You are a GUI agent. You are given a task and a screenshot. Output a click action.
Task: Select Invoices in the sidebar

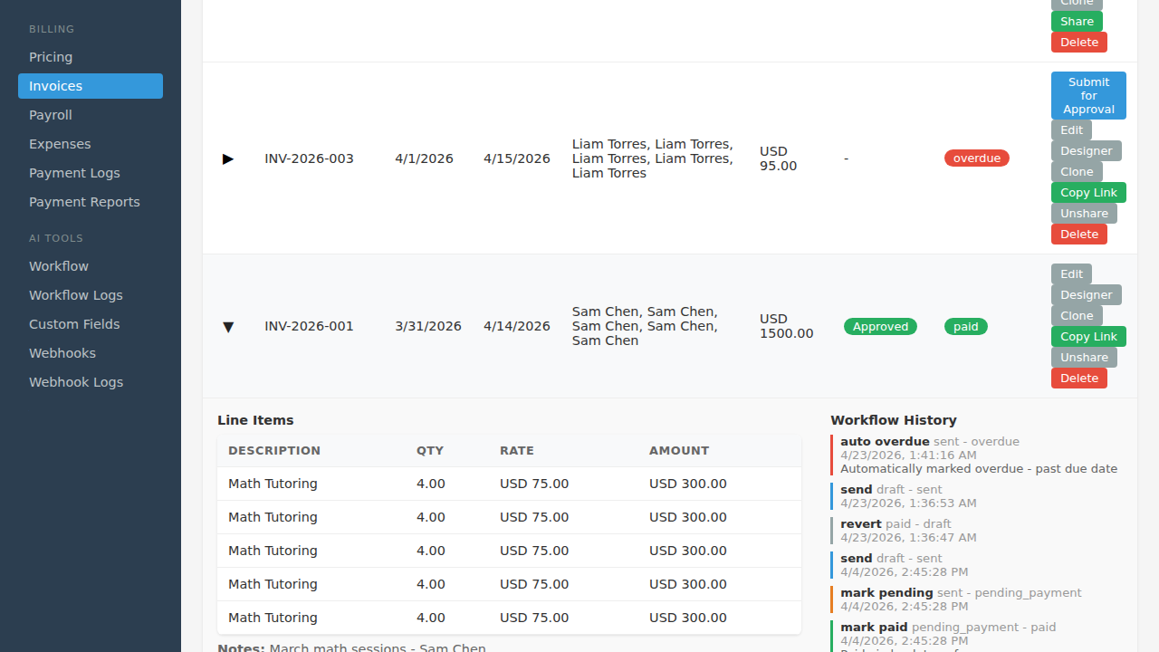click(x=91, y=86)
